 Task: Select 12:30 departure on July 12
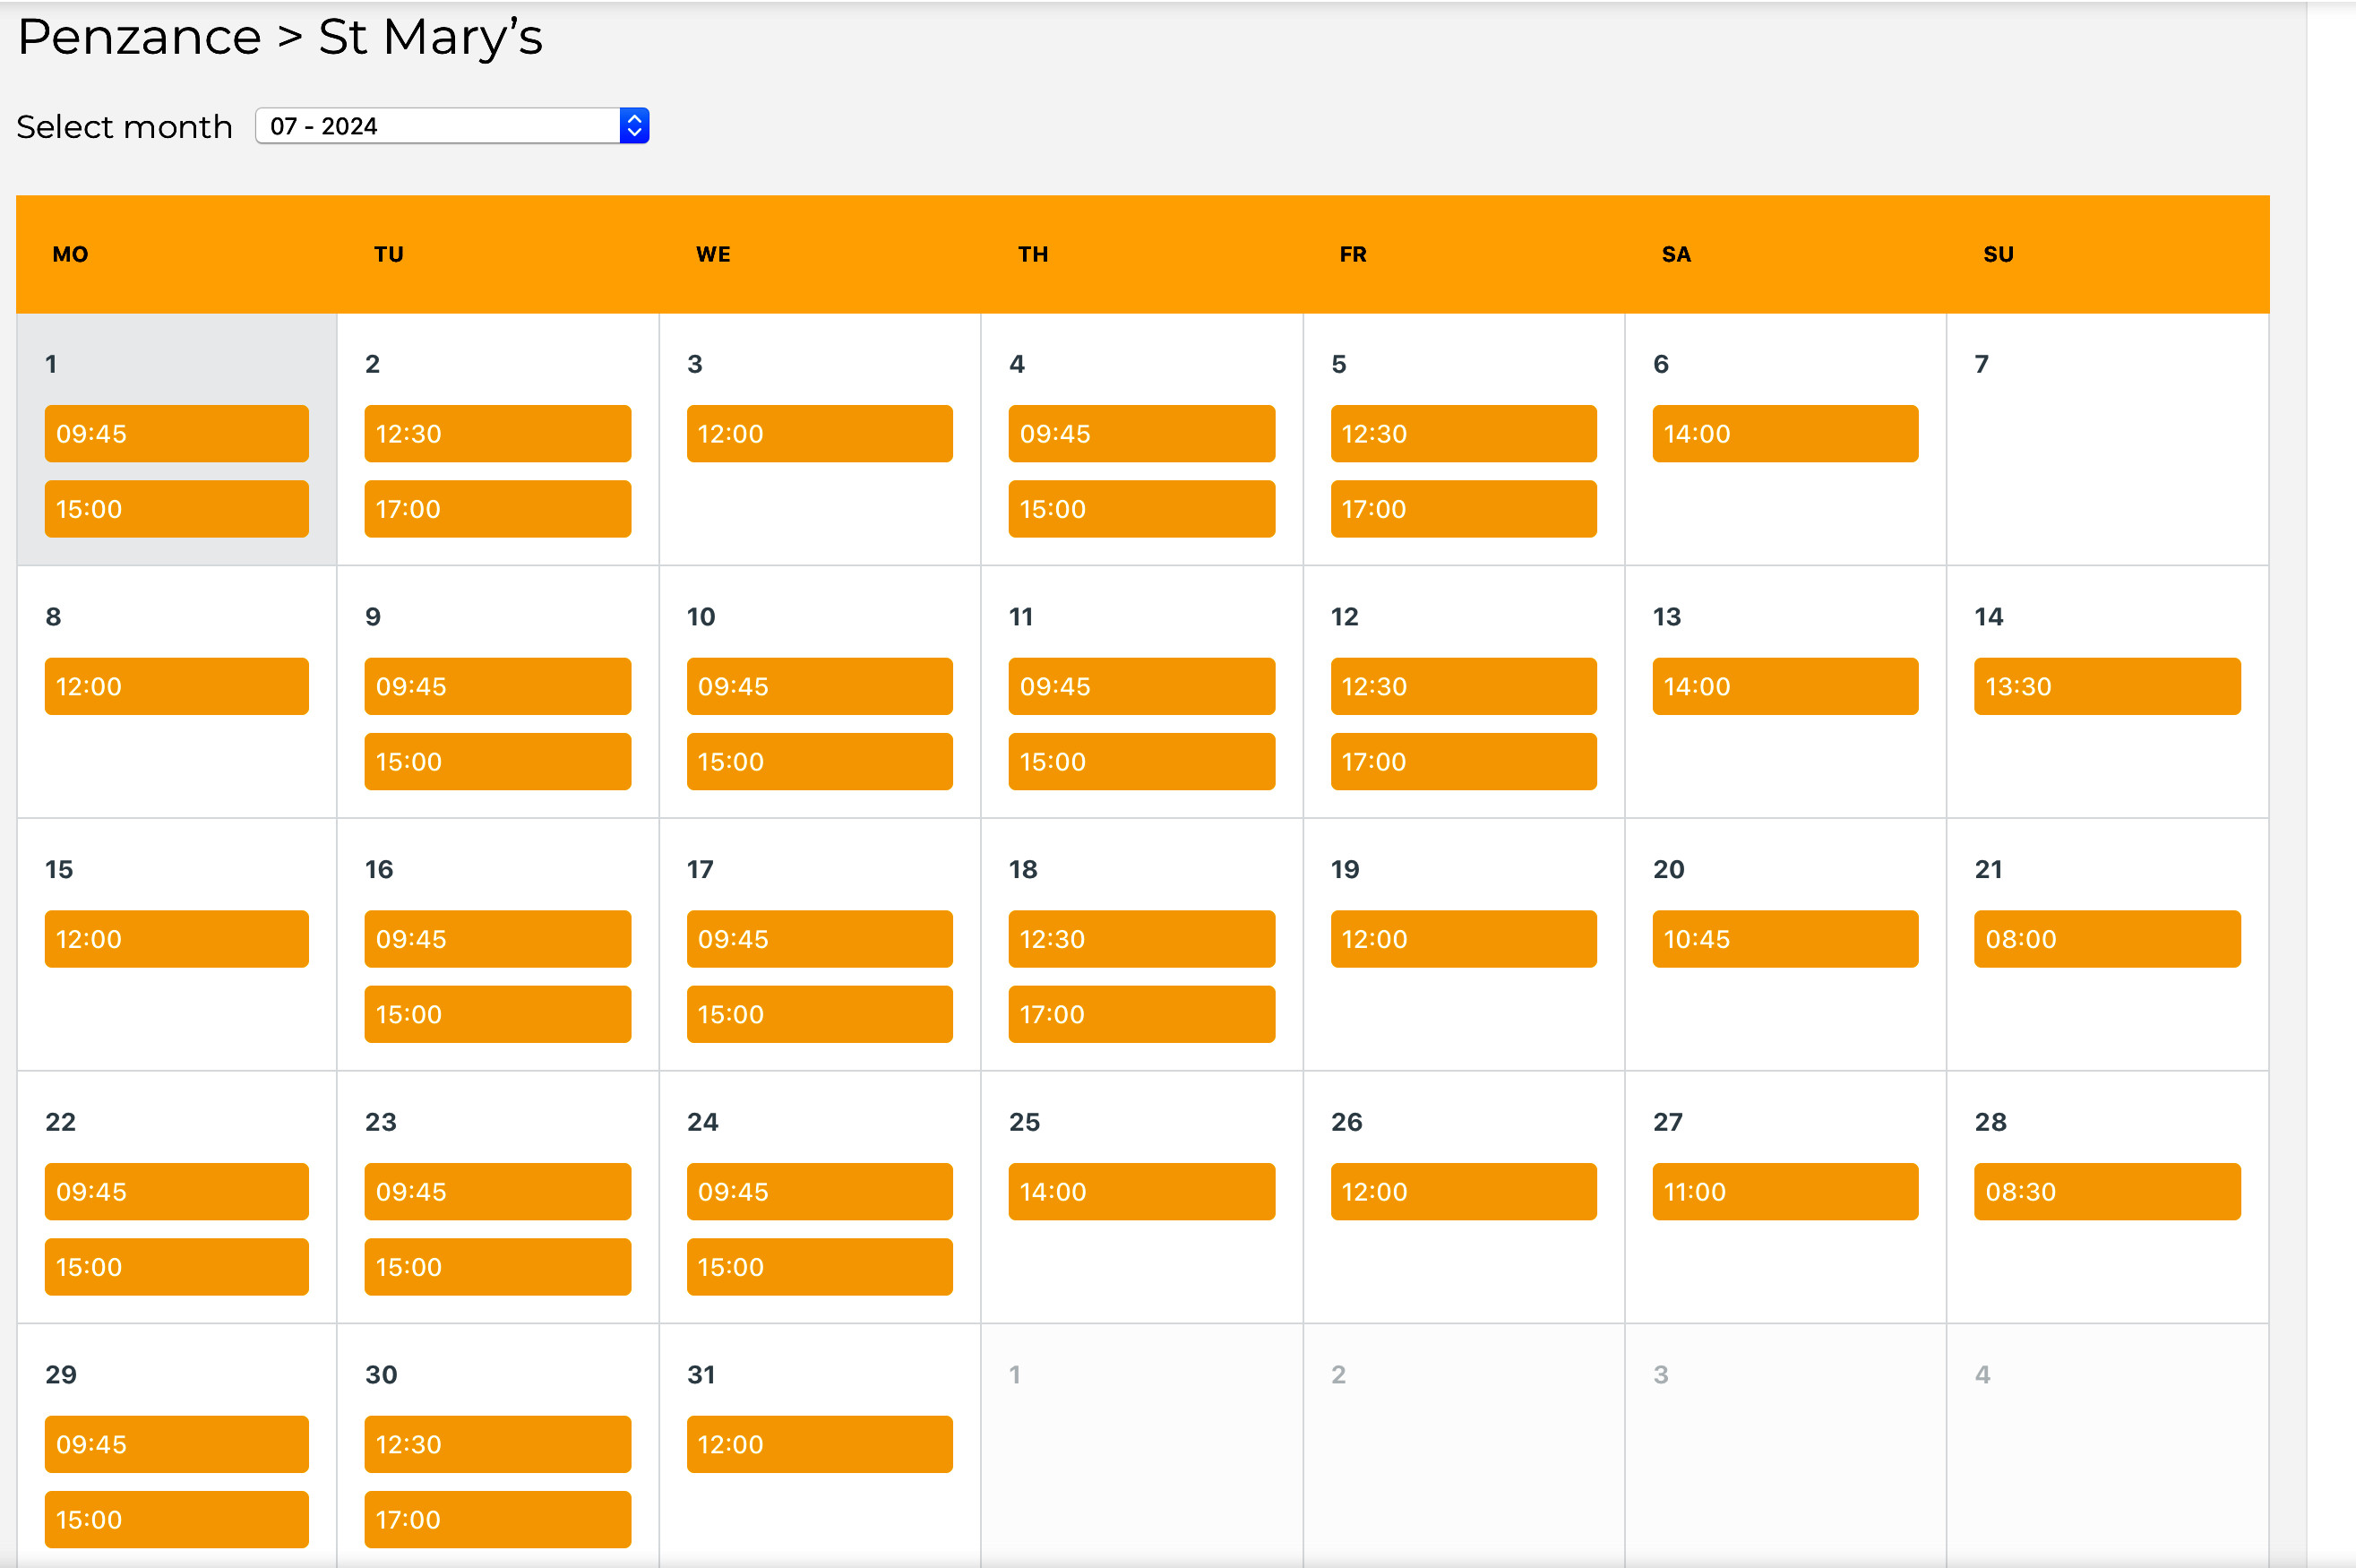point(1462,686)
